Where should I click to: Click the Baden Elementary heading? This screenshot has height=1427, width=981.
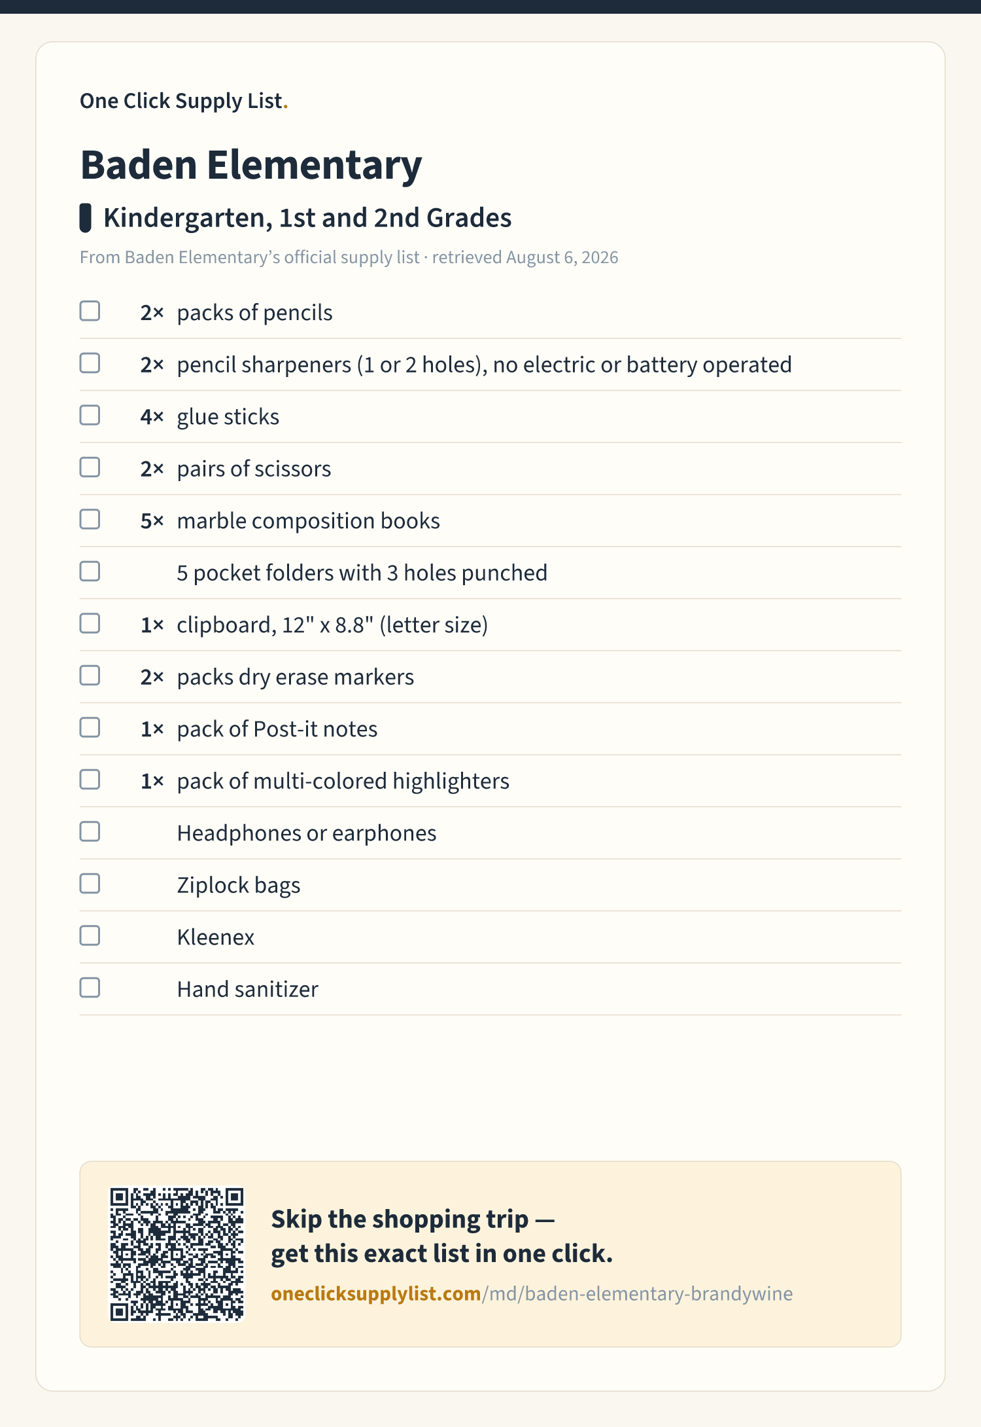[x=251, y=165]
